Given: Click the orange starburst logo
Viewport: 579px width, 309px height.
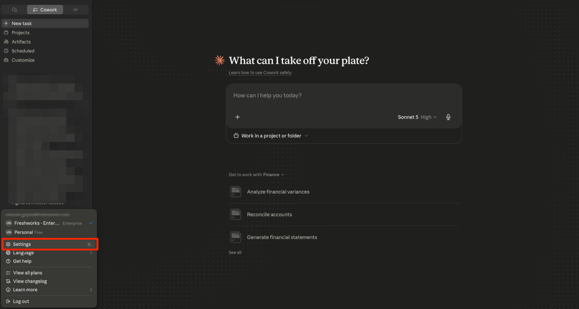Looking at the screenshot, I should point(220,60).
